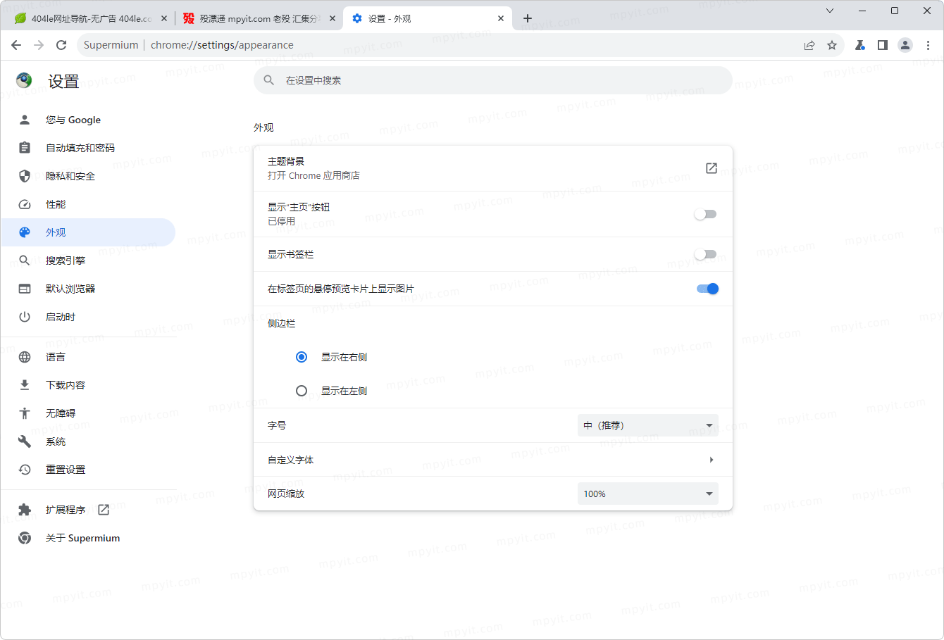Click the 搜索引擎 magnifier icon
This screenshot has height=640, width=944.
(x=25, y=261)
